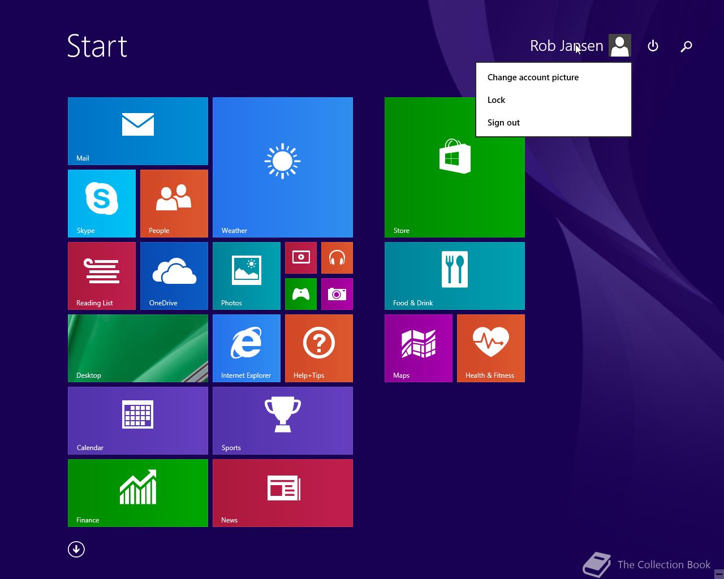
Task: Open the Help+Tips tile
Action: click(319, 348)
